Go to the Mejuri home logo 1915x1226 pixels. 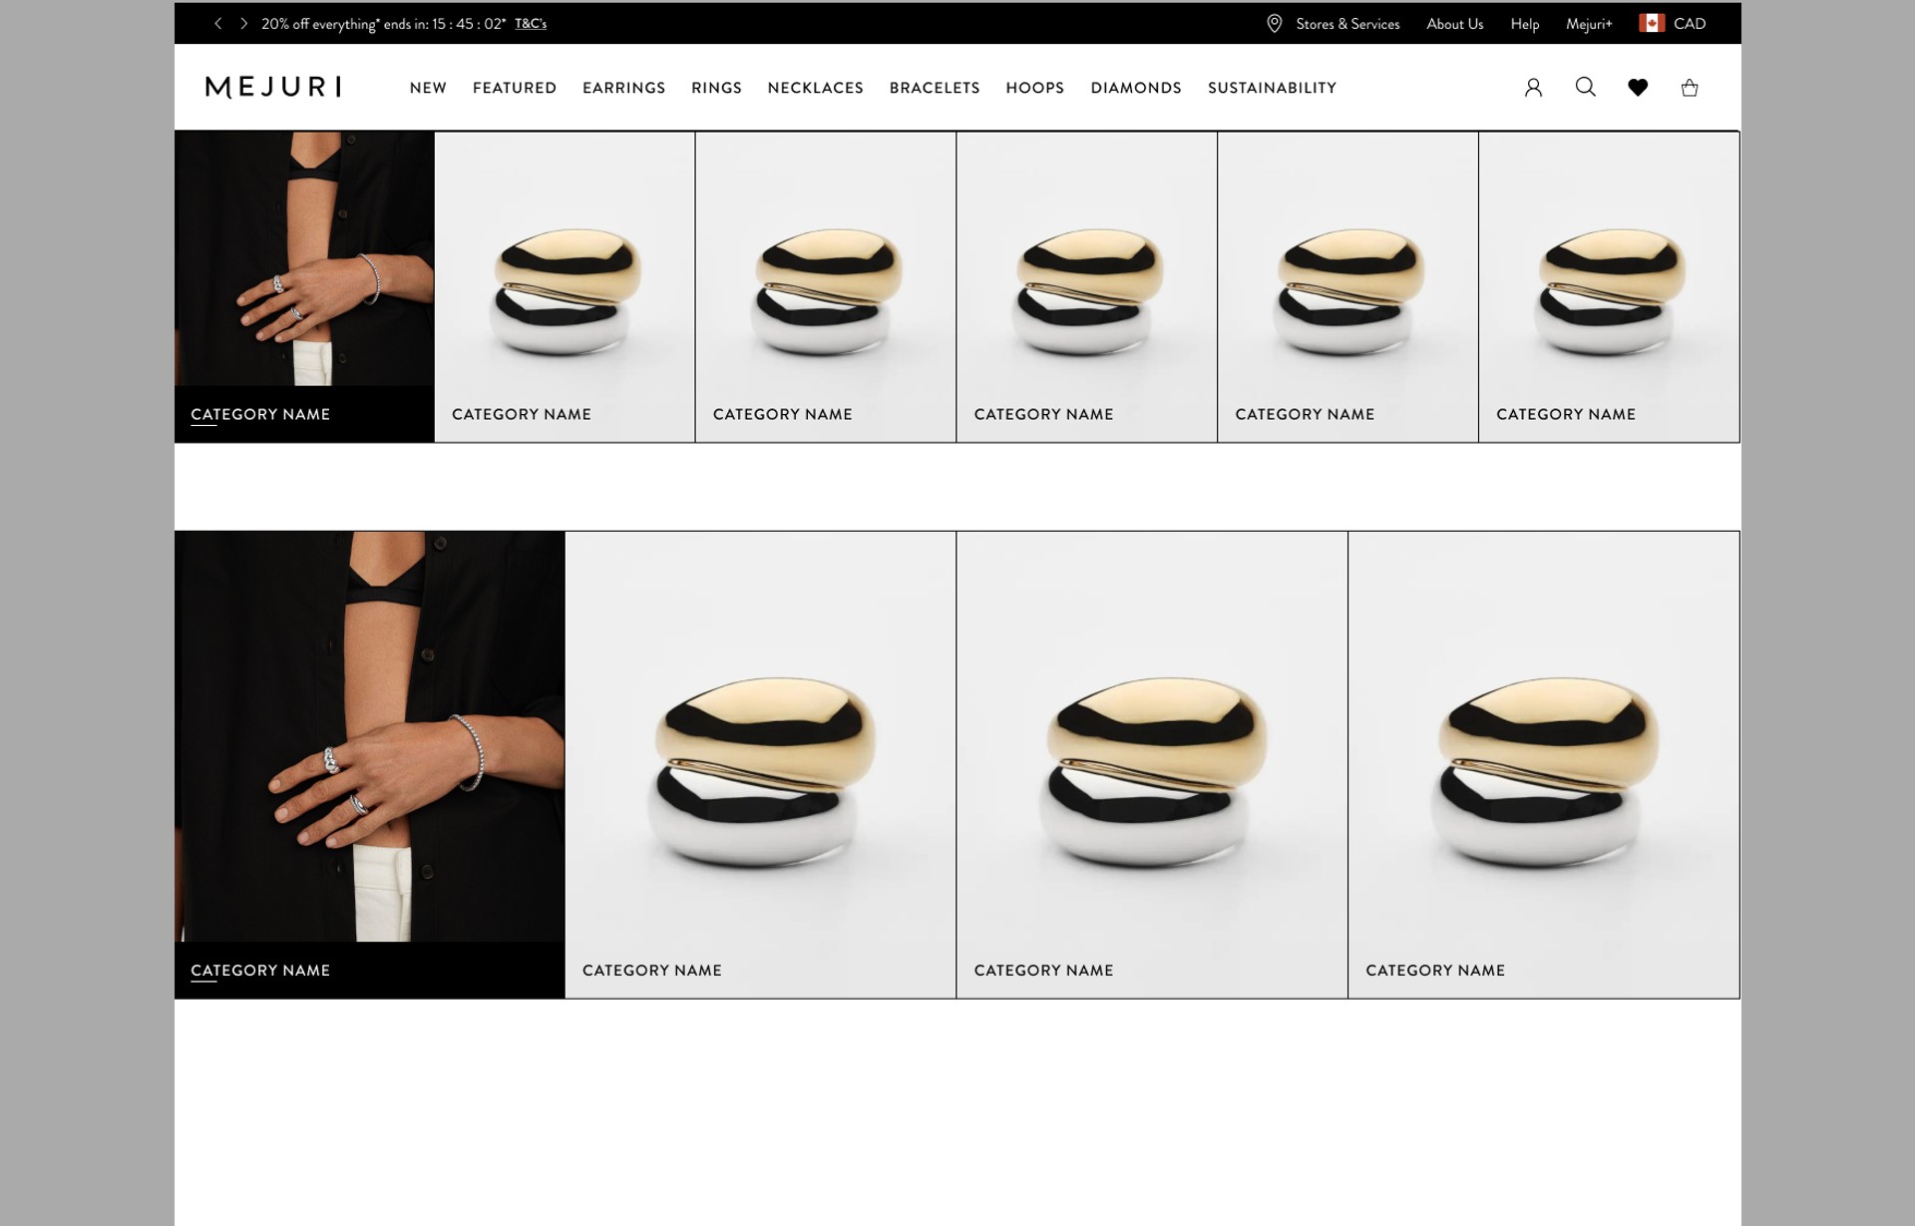click(x=273, y=87)
